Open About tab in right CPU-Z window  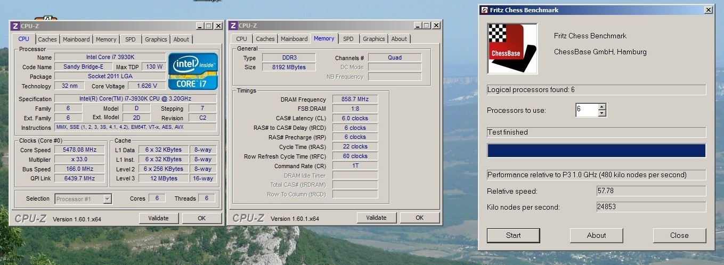pos(399,39)
